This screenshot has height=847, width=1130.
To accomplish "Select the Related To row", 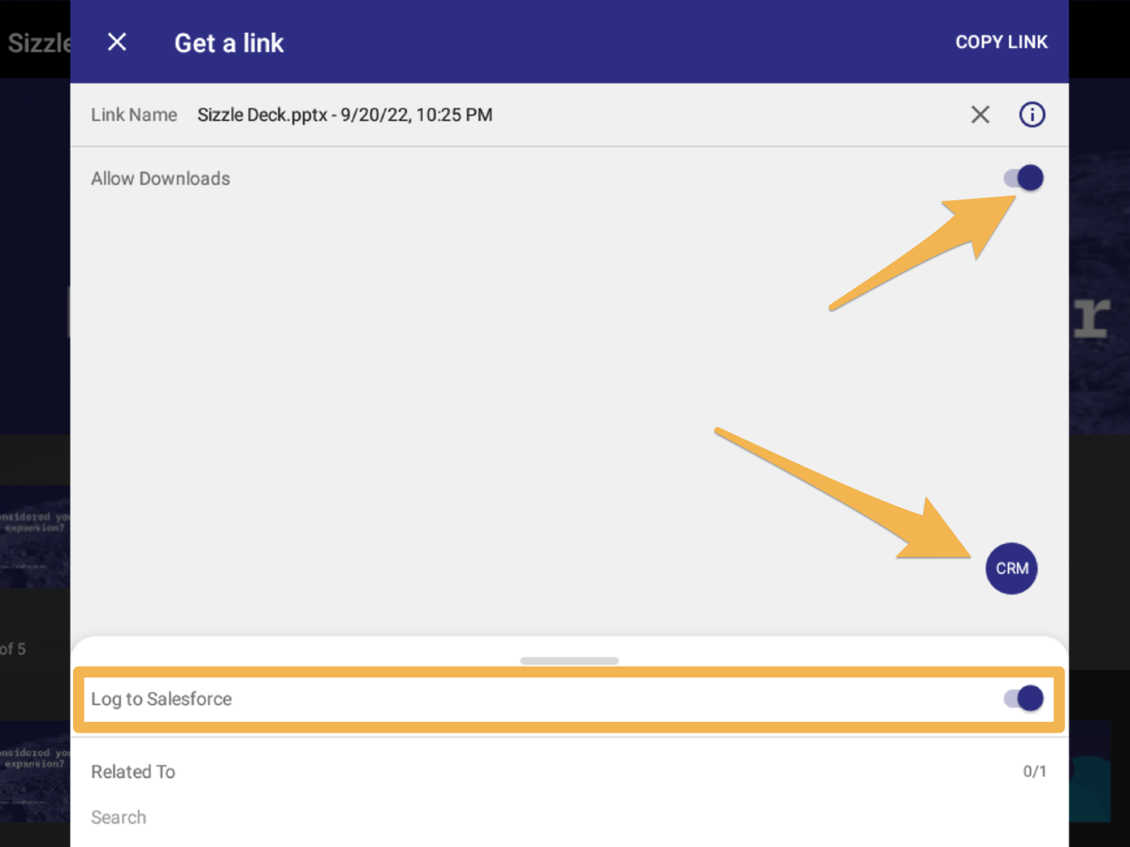I will coord(569,772).
